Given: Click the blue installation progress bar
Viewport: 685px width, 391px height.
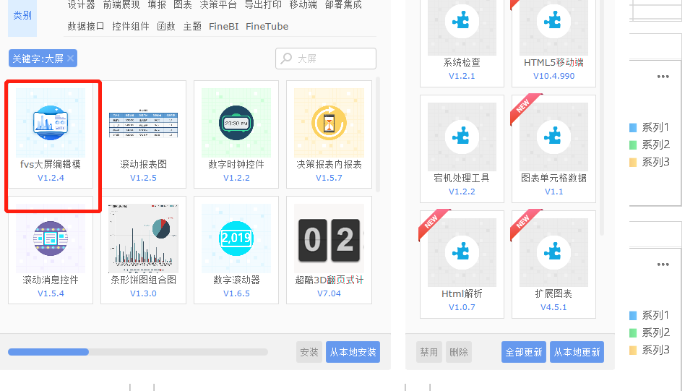Looking at the screenshot, I should [x=48, y=352].
